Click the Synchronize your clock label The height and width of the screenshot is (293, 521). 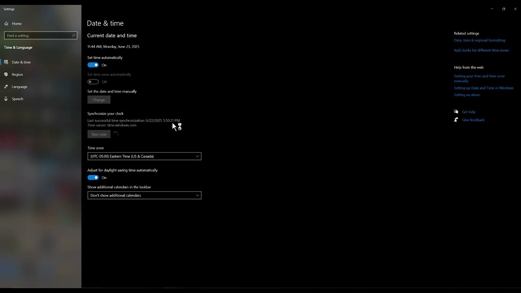point(105,114)
